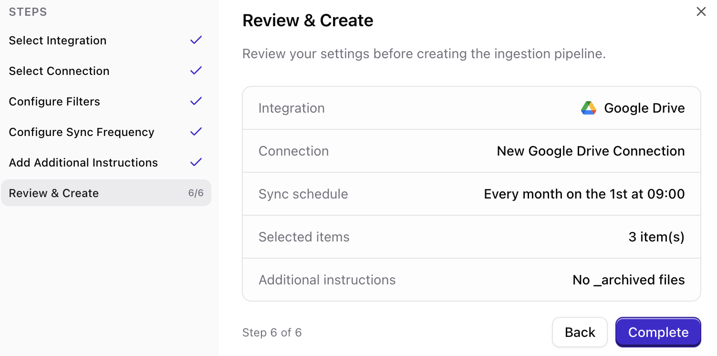Click the checkmark beside Select Integration
Viewport: 717px width, 356px height.
click(x=196, y=40)
